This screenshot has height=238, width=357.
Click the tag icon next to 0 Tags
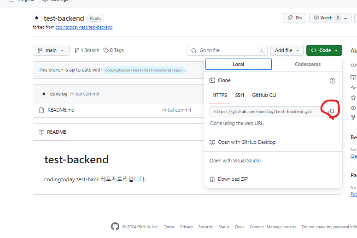point(106,50)
